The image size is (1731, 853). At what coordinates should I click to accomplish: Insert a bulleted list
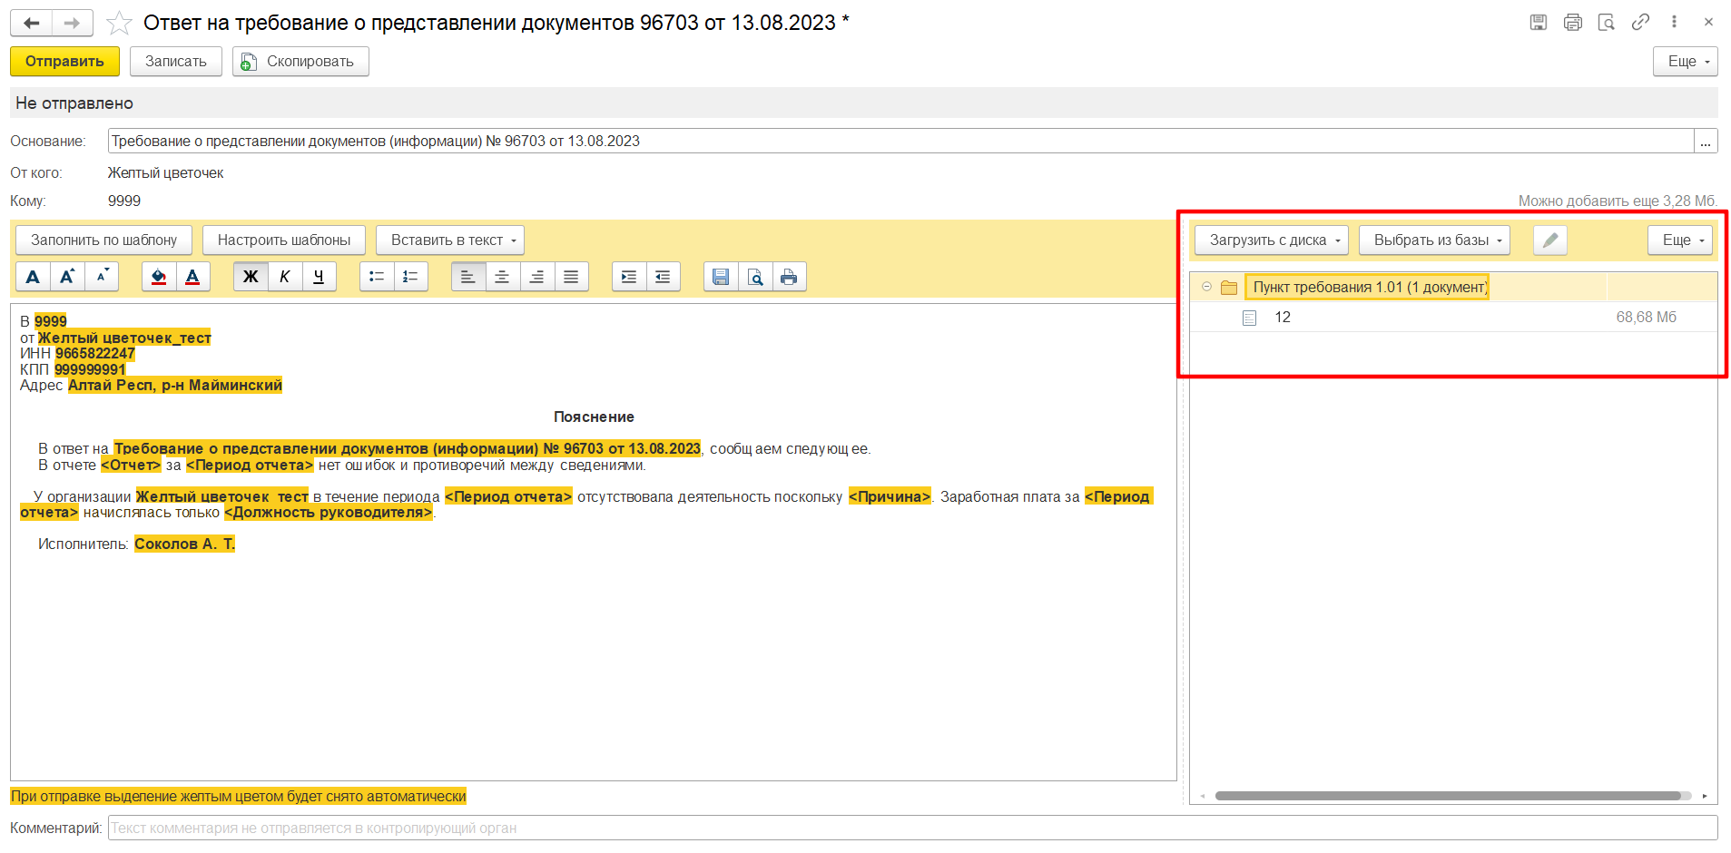pos(377,277)
